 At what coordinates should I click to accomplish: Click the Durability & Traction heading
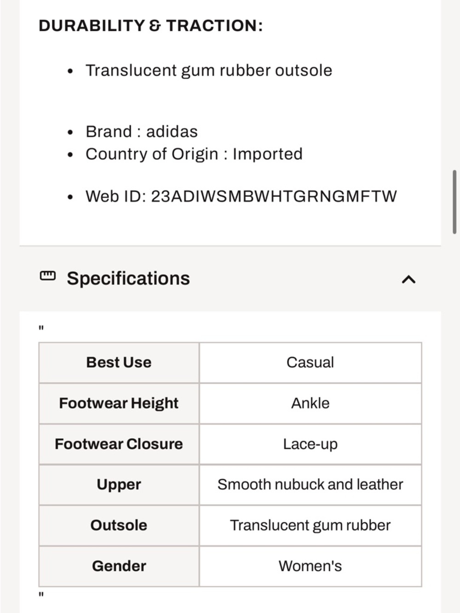point(150,26)
